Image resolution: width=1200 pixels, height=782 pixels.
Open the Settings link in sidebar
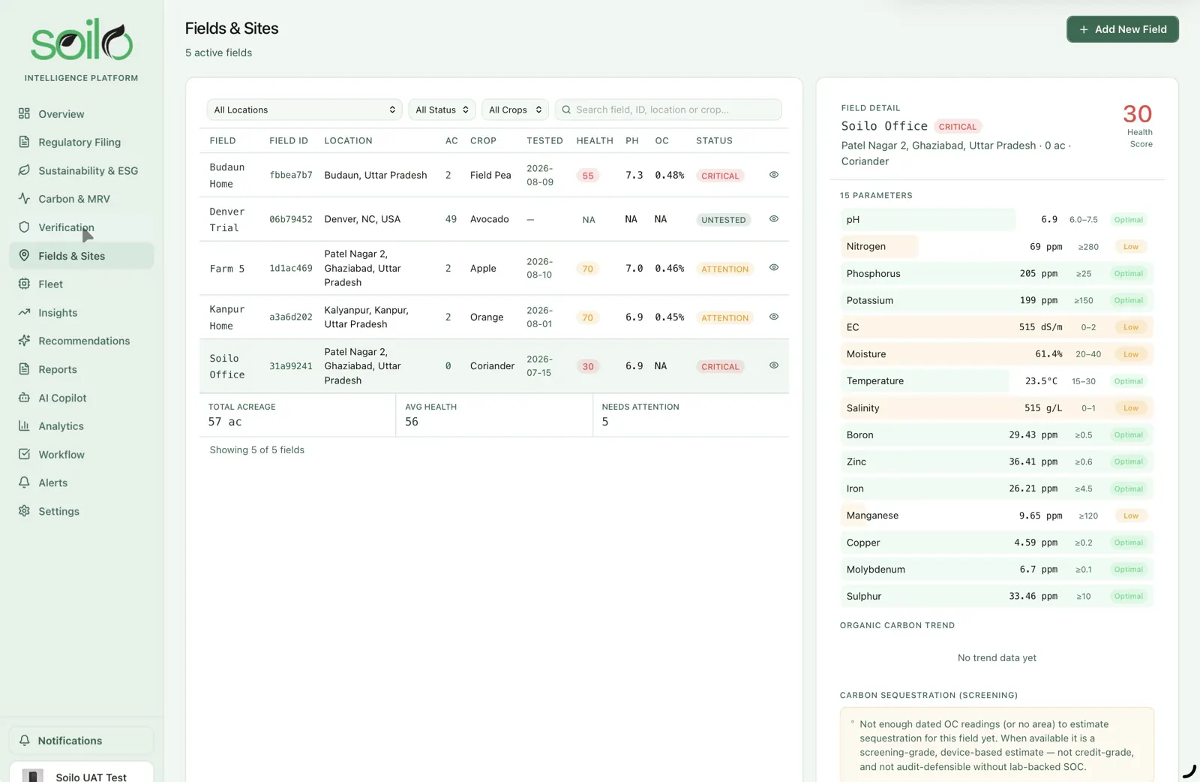(81, 511)
